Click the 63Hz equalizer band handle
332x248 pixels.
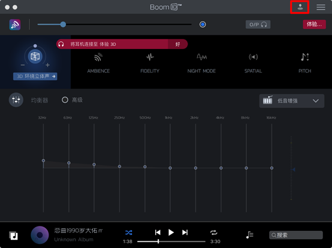click(69, 163)
